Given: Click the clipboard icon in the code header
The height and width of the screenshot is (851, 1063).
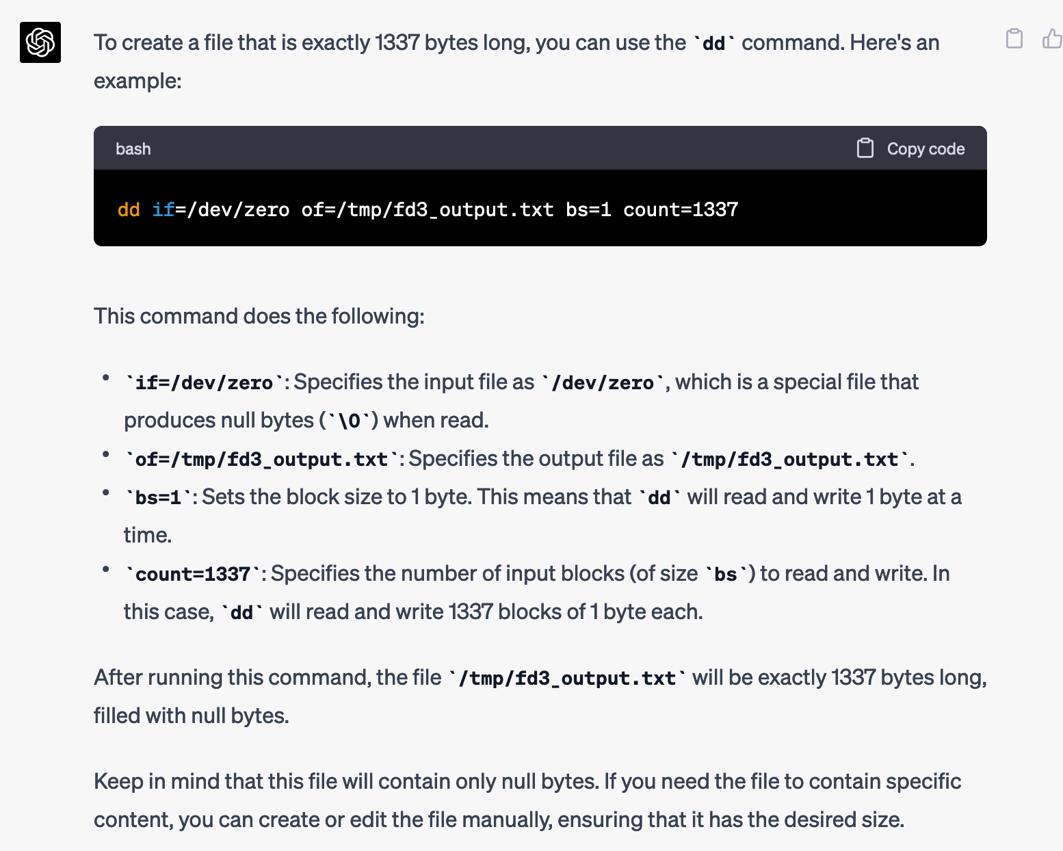Looking at the screenshot, I should (x=865, y=148).
